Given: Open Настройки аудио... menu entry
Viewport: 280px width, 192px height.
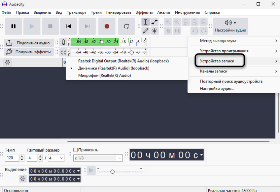Looking at the screenshot, I should (235, 89).
